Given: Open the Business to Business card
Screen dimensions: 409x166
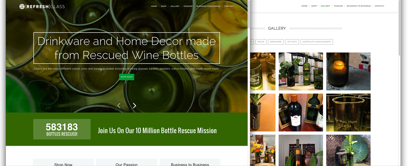Looking at the screenshot, I should pos(190,162).
